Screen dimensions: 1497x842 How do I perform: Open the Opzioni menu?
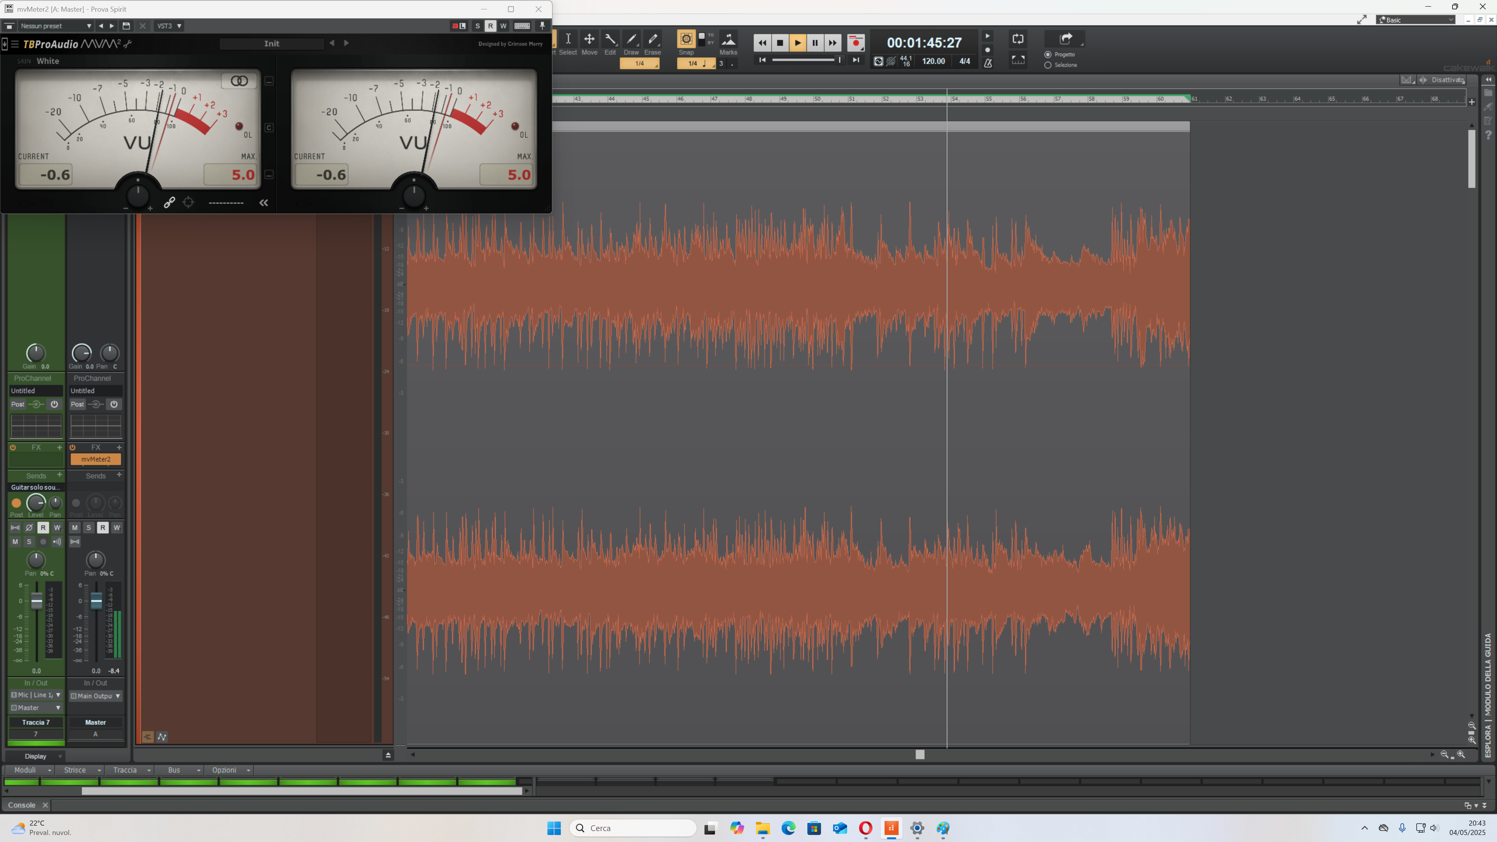[228, 770]
